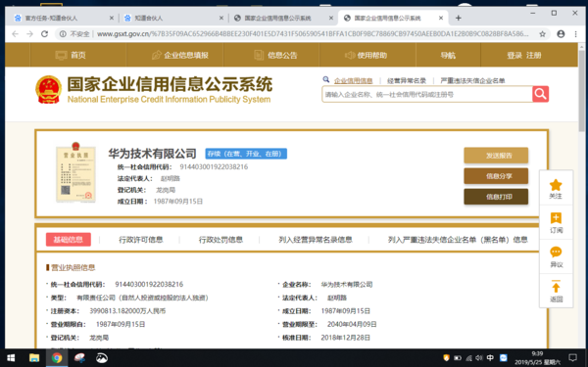Select the 基础信息 tab
588x367 pixels.
pyautogui.click(x=69, y=240)
